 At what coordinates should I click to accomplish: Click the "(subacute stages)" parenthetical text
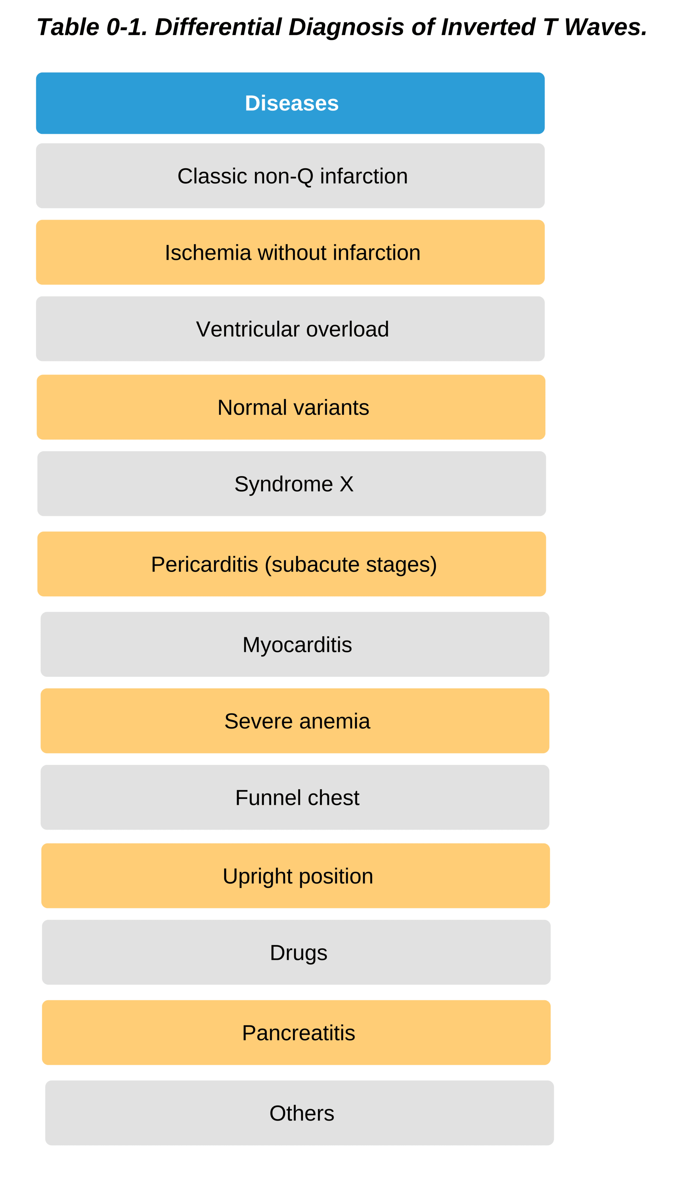click(x=351, y=565)
